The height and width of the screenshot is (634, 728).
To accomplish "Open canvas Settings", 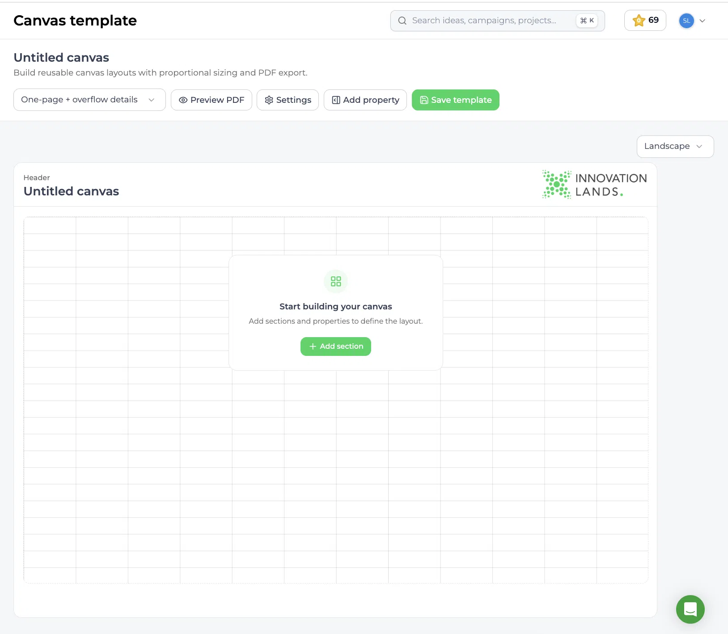I will (288, 100).
